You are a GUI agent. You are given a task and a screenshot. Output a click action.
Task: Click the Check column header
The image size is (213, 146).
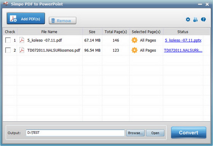pos(10,32)
